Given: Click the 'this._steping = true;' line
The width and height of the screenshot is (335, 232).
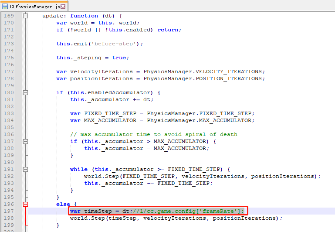Looking at the screenshot, I should (92, 58).
